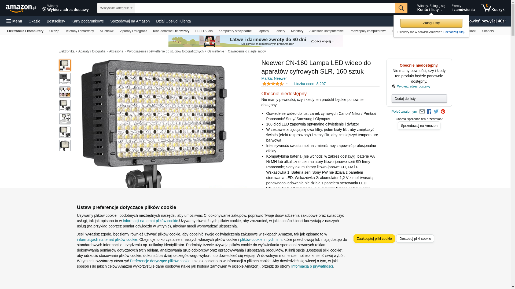Click Dodaj do listy button

(x=419, y=99)
